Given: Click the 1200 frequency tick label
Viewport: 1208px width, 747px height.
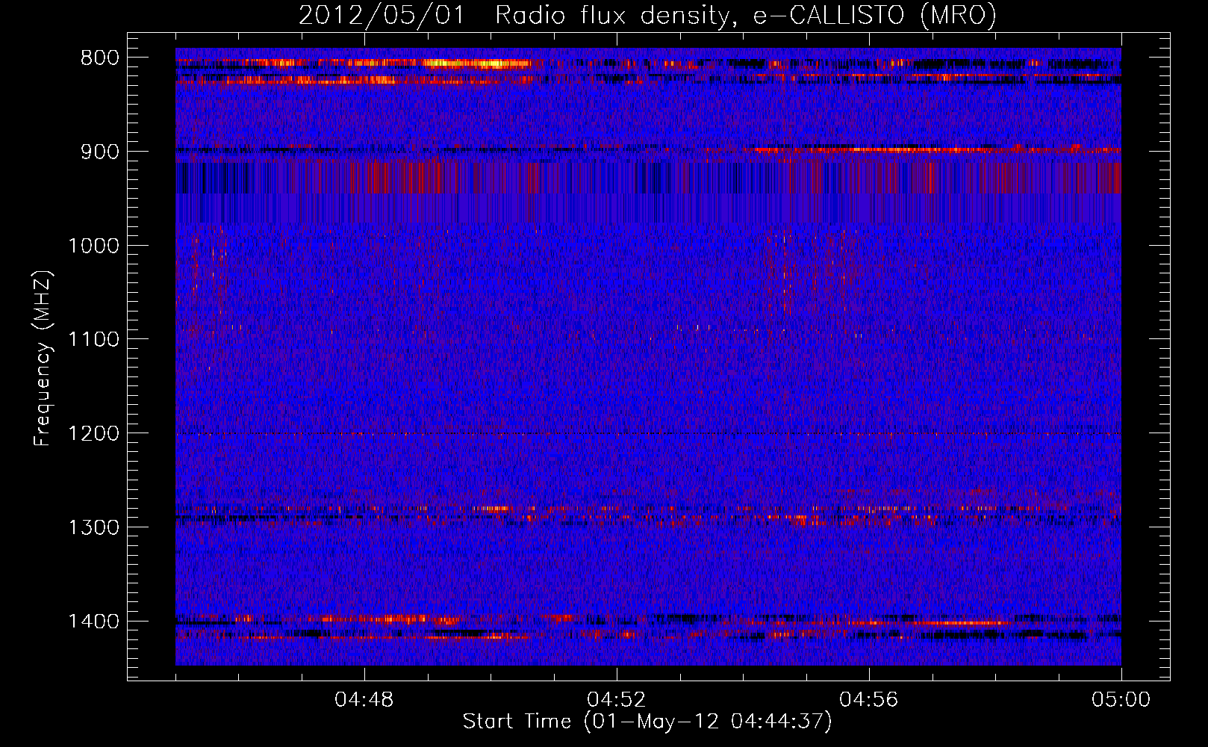Looking at the screenshot, I should [x=93, y=434].
